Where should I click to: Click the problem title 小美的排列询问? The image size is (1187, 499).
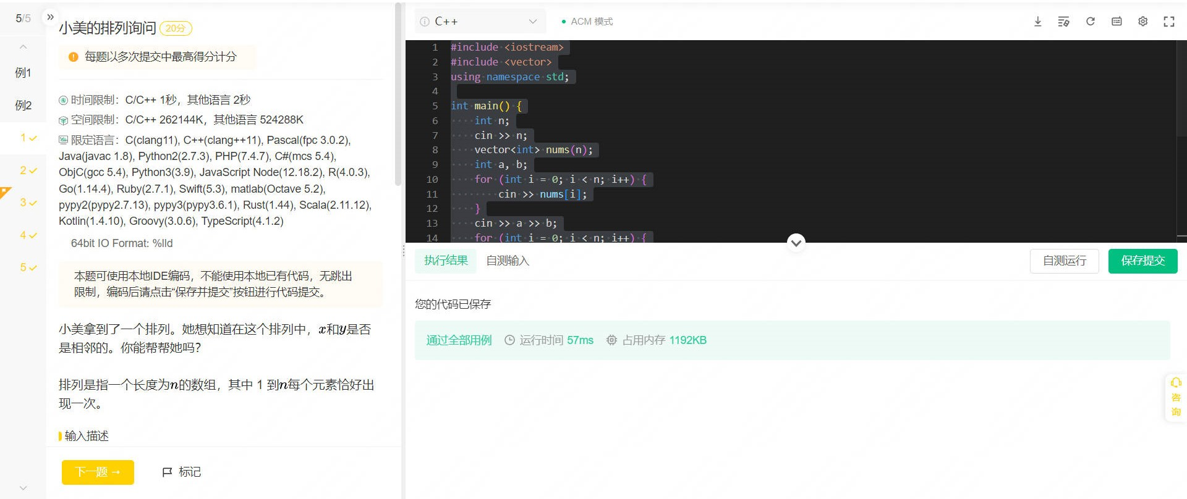108,28
